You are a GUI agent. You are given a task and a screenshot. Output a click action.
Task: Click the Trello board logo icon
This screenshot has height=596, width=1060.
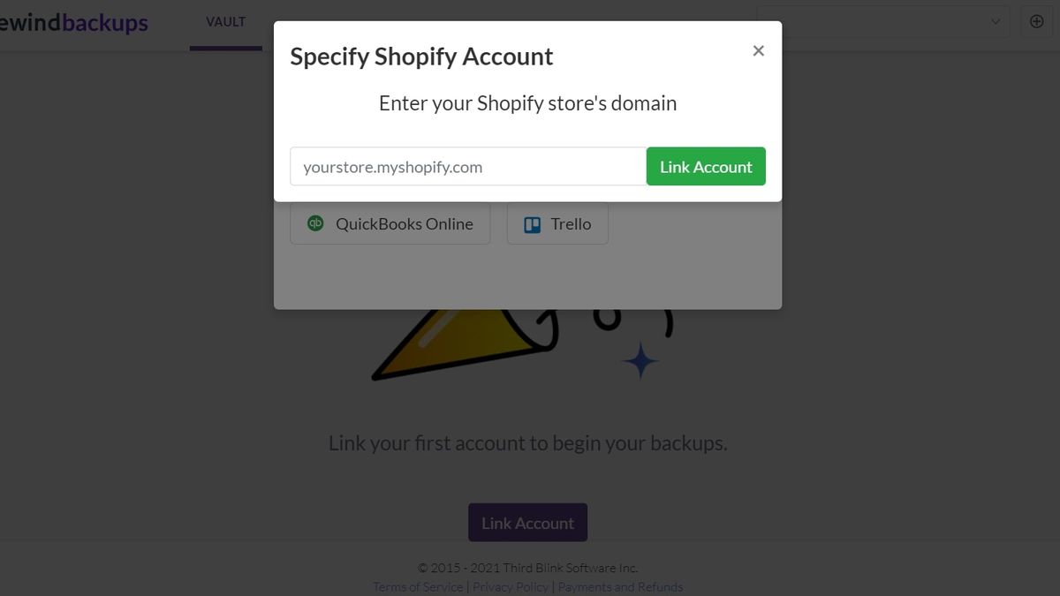(x=532, y=224)
